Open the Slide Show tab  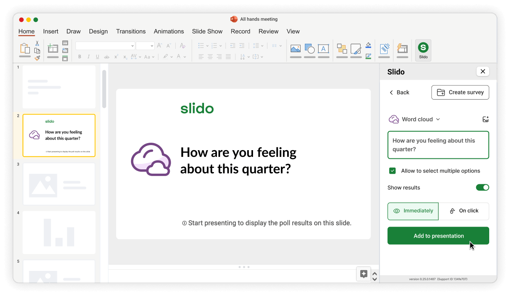[207, 31]
